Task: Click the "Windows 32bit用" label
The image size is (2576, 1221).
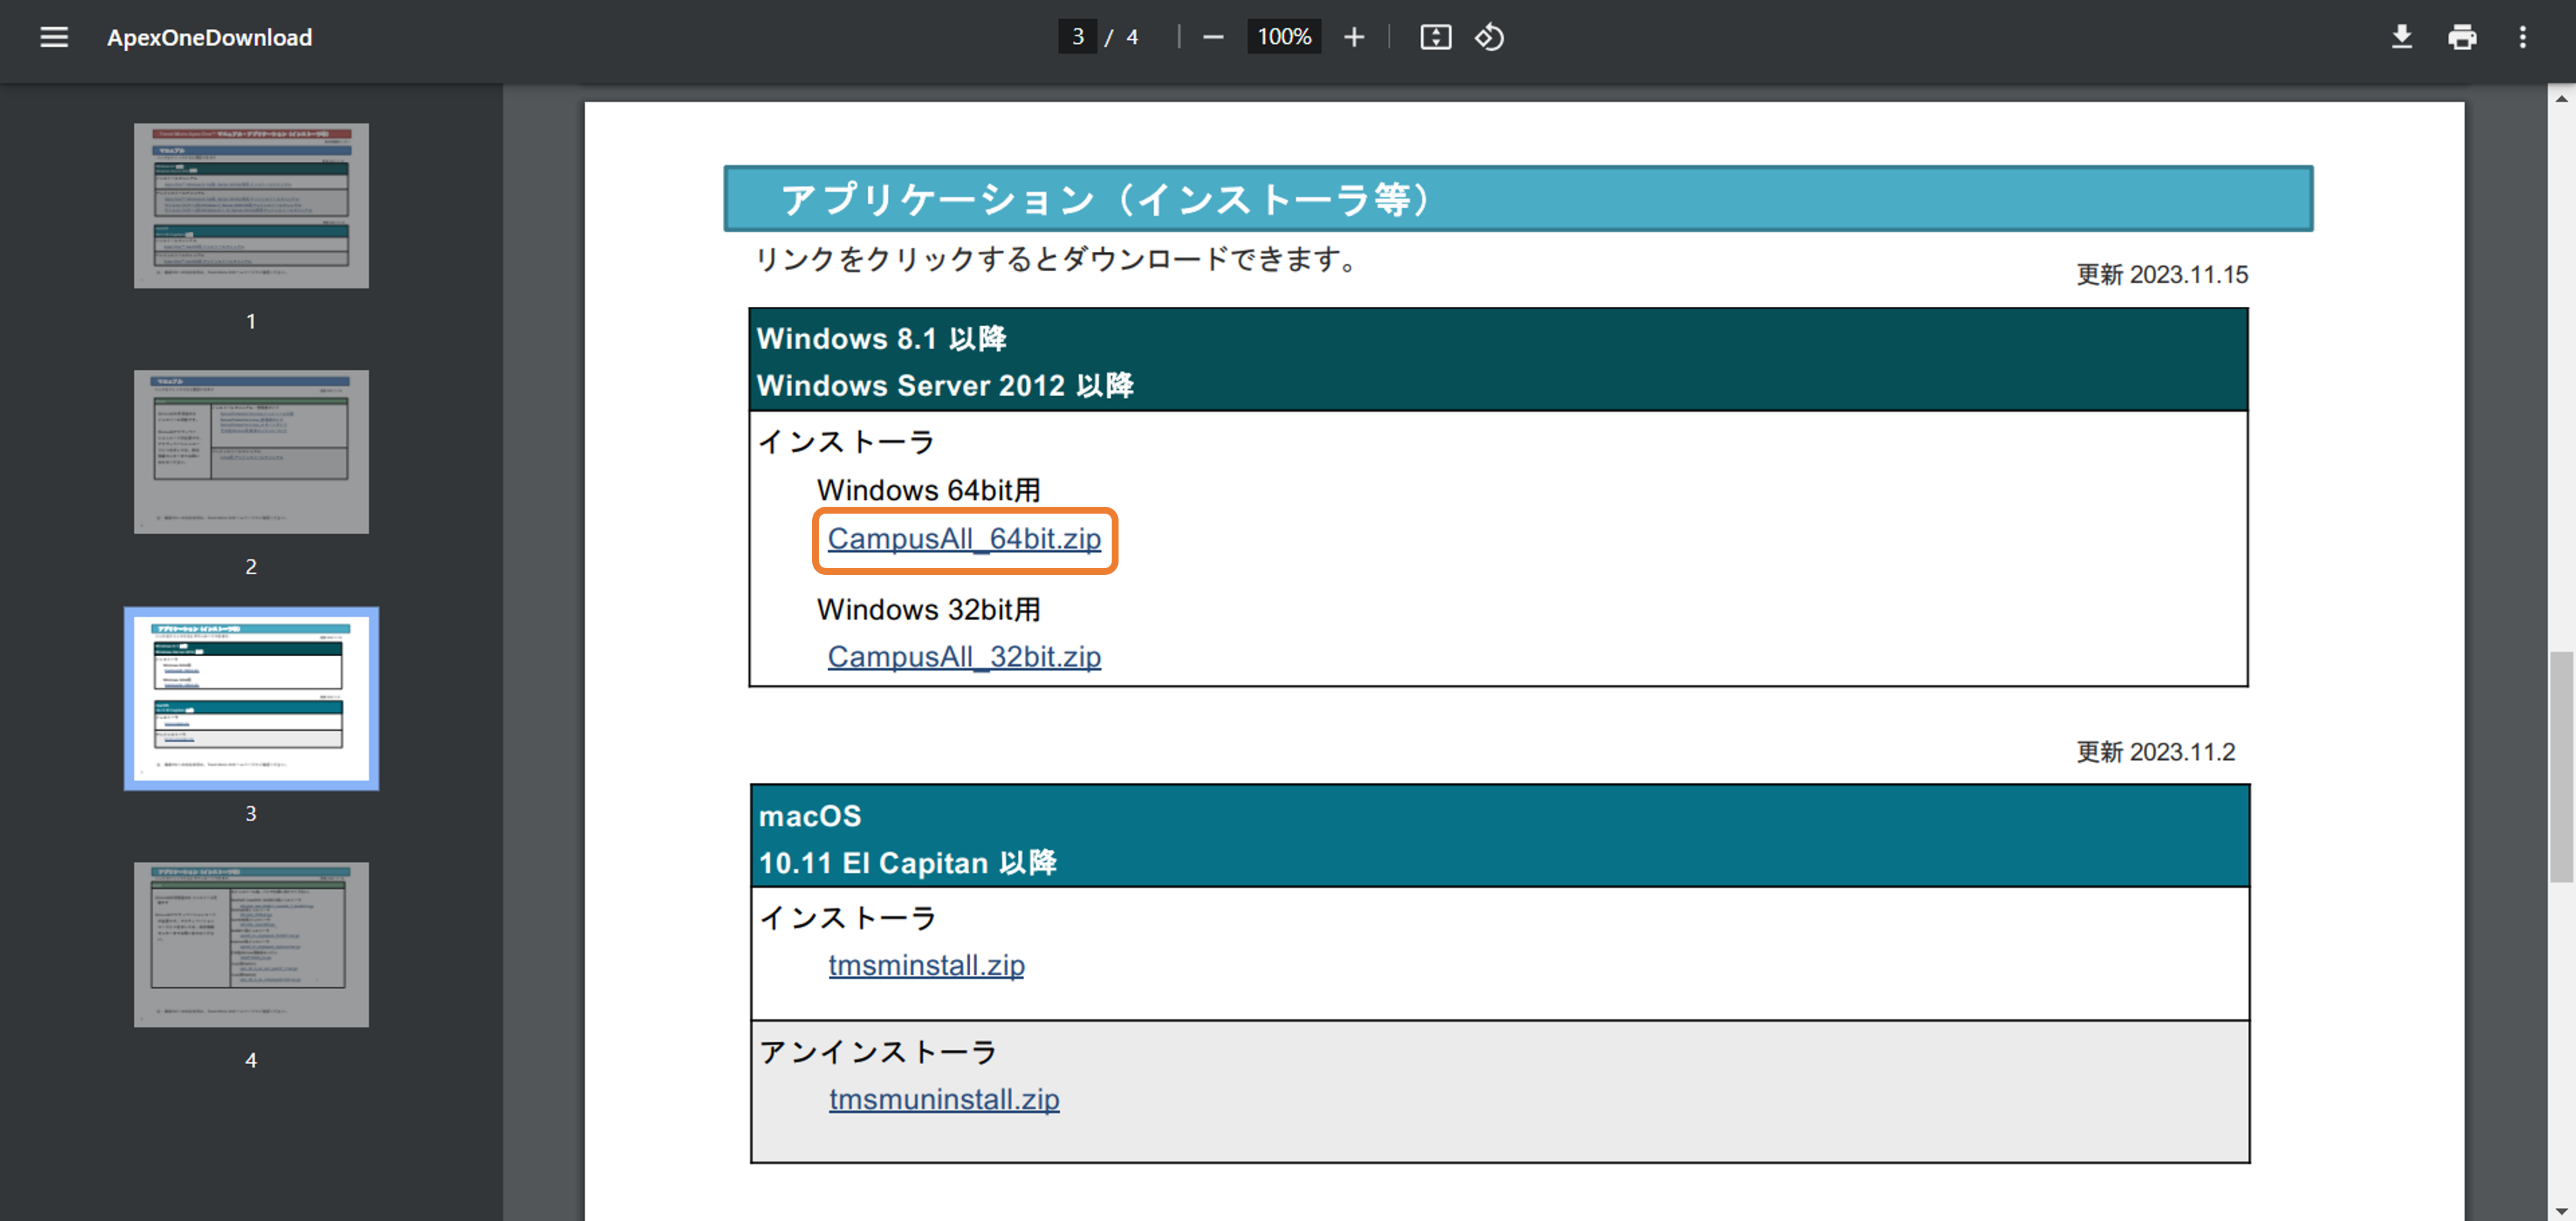Action: (x=928, y=609)
